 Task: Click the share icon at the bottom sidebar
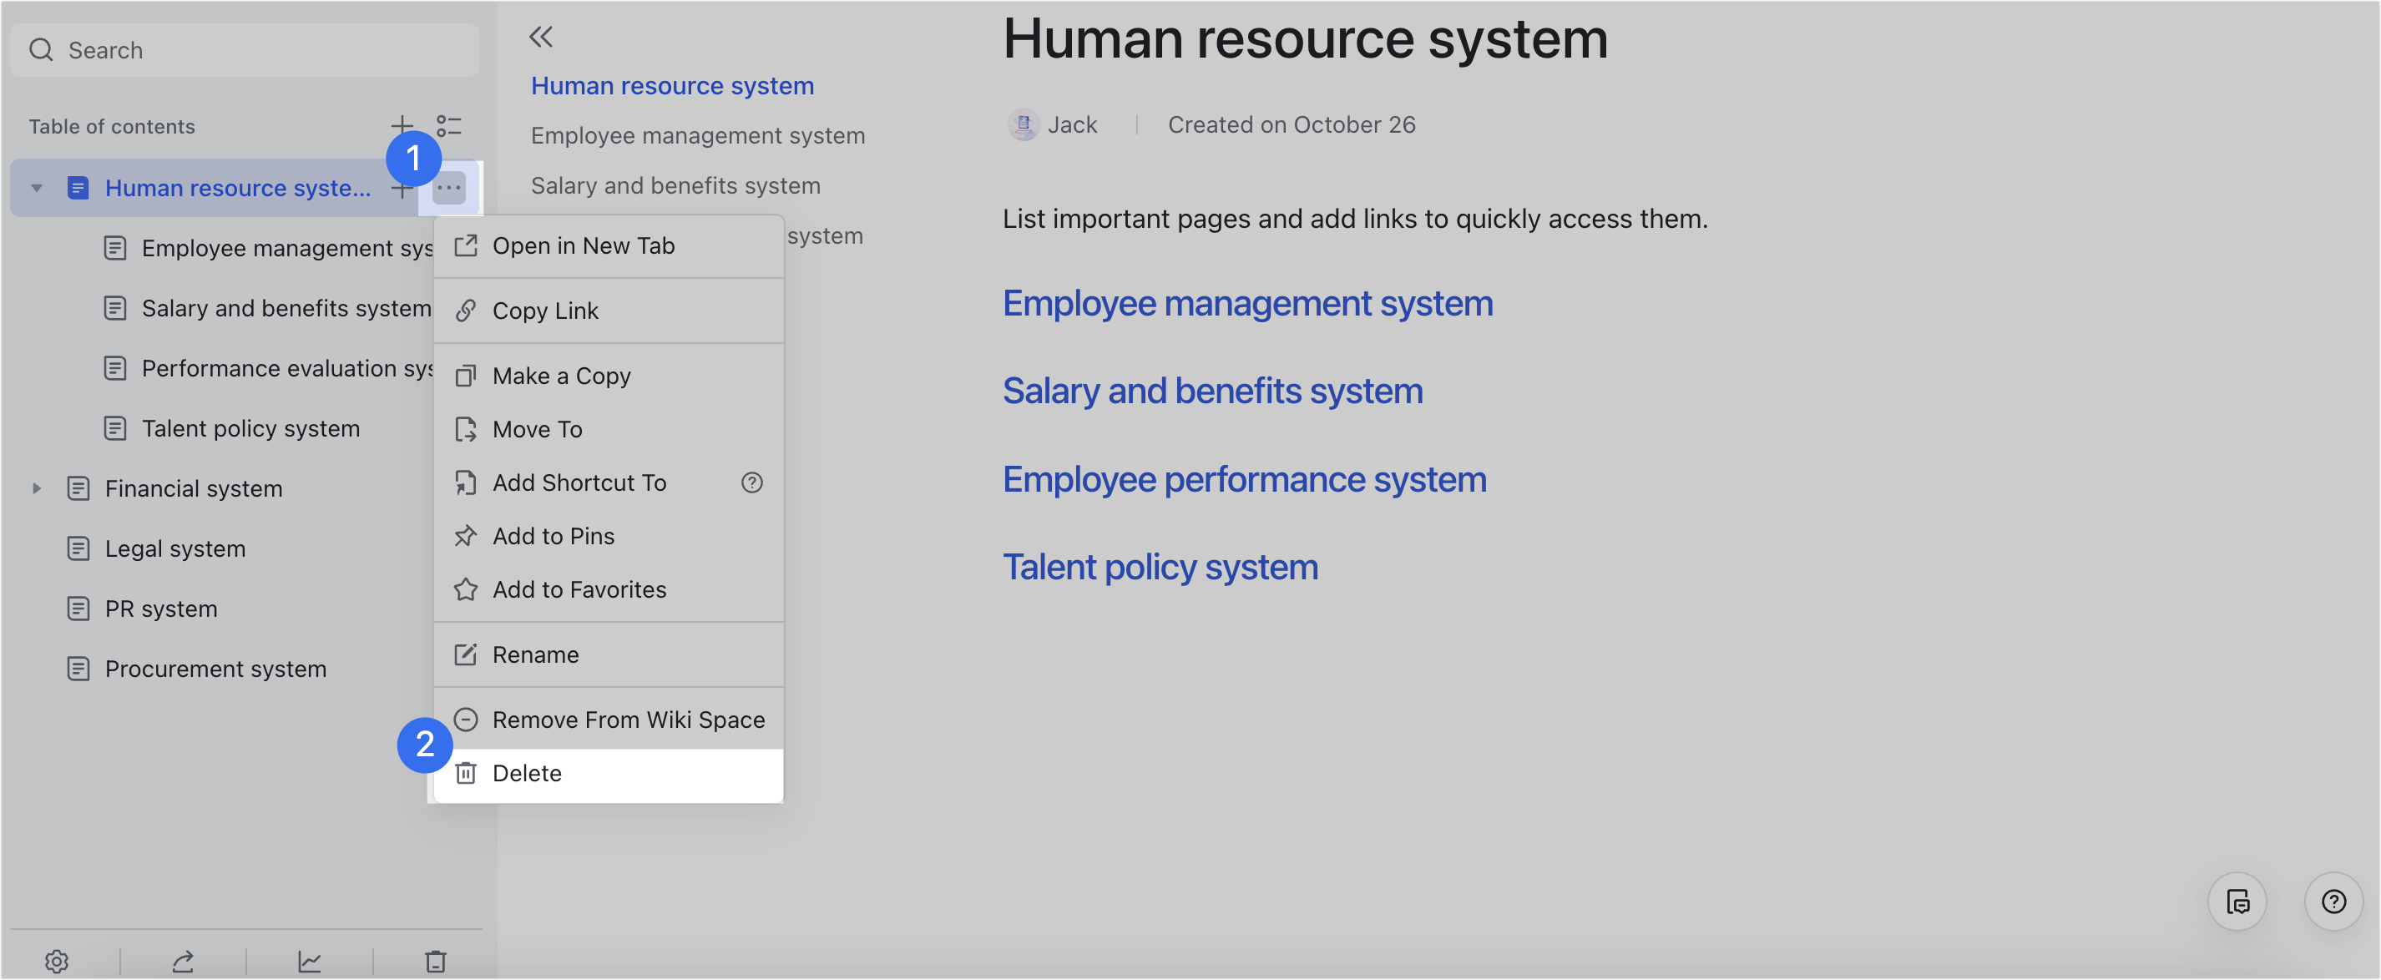184,961
